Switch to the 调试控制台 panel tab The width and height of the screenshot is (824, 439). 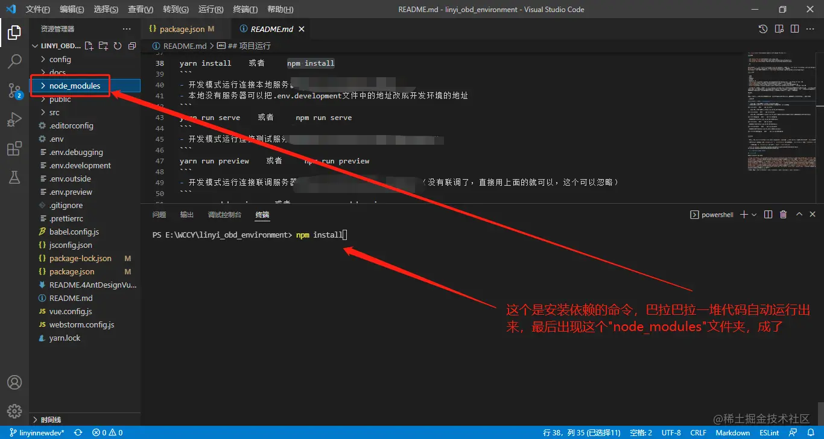[x=224, y=215]
